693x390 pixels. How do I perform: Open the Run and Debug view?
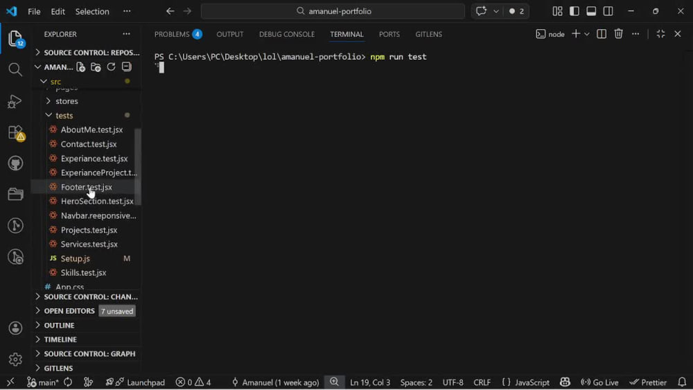click(x=15, y=101)
